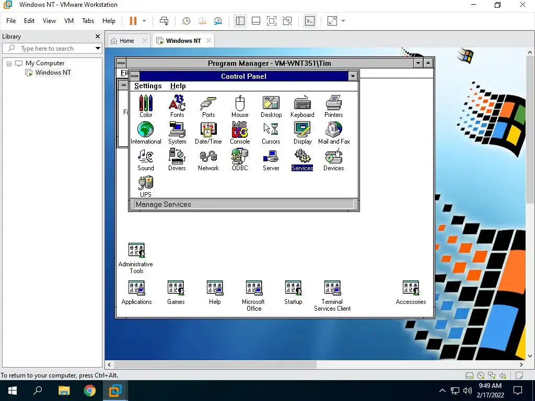Open the VMware VM menu
Image resolution: width=535 pixels, height=401 pixels.
[69, 21]
